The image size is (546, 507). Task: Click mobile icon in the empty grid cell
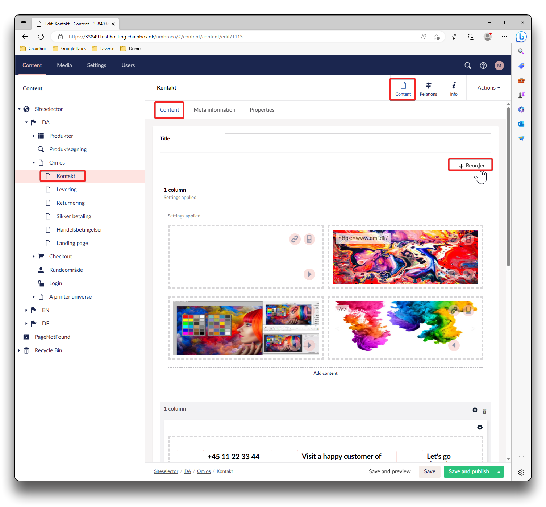(309, 239)
